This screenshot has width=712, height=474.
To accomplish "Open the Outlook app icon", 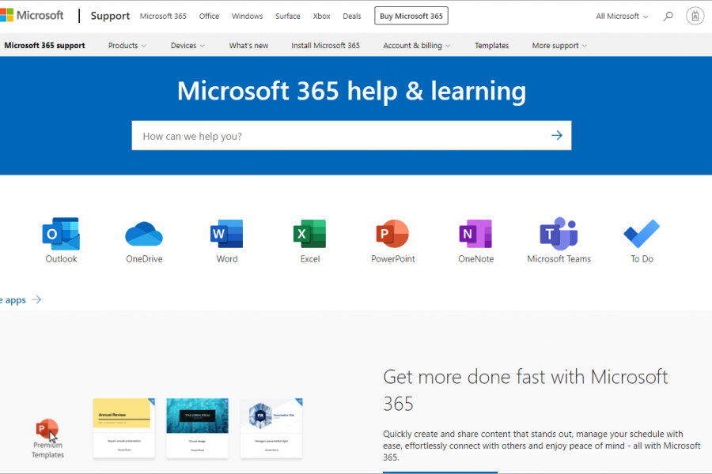I will point(61,234).
